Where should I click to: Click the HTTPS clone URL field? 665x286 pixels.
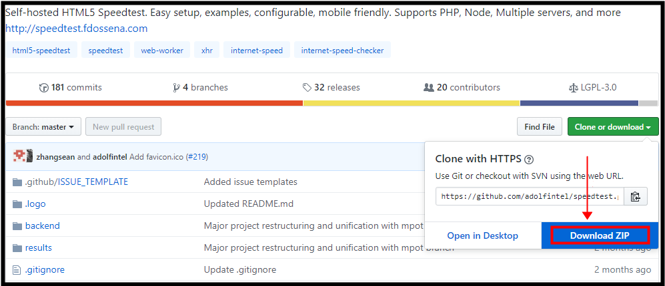click(530, 196)
